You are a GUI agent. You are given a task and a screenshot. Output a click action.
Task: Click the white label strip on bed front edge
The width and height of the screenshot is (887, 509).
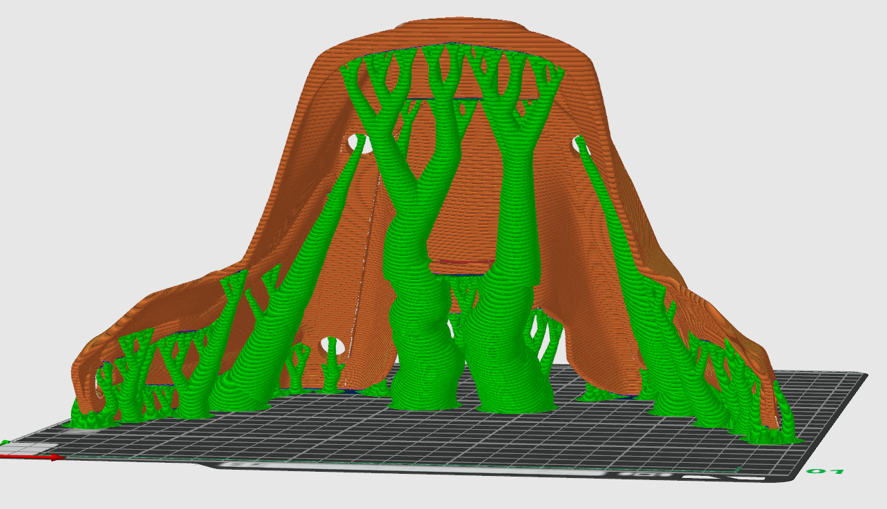[x=414, y=468]
